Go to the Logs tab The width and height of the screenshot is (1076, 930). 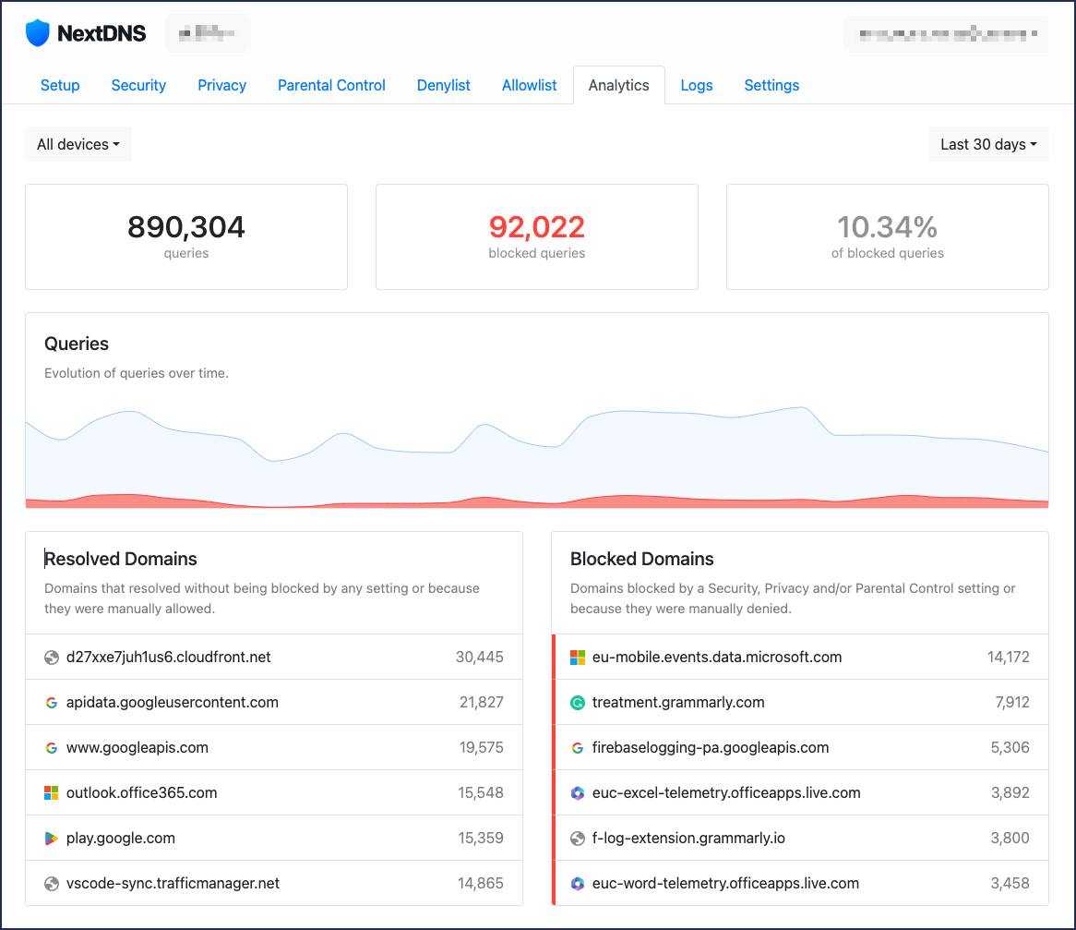coord(697,85)
